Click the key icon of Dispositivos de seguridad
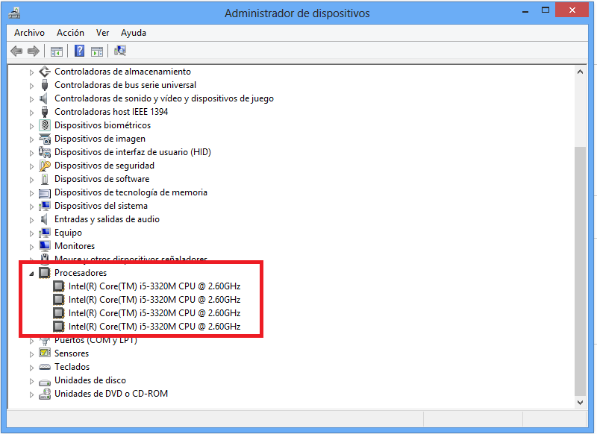Image resolution: width=597 pixels, height=434 pixels. (x=45, y=166)
